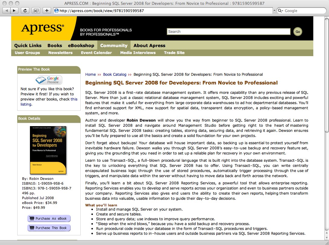Click the browser Back arrow button
The width and height of the screenshot is (329, 245).
pos(6,11)
